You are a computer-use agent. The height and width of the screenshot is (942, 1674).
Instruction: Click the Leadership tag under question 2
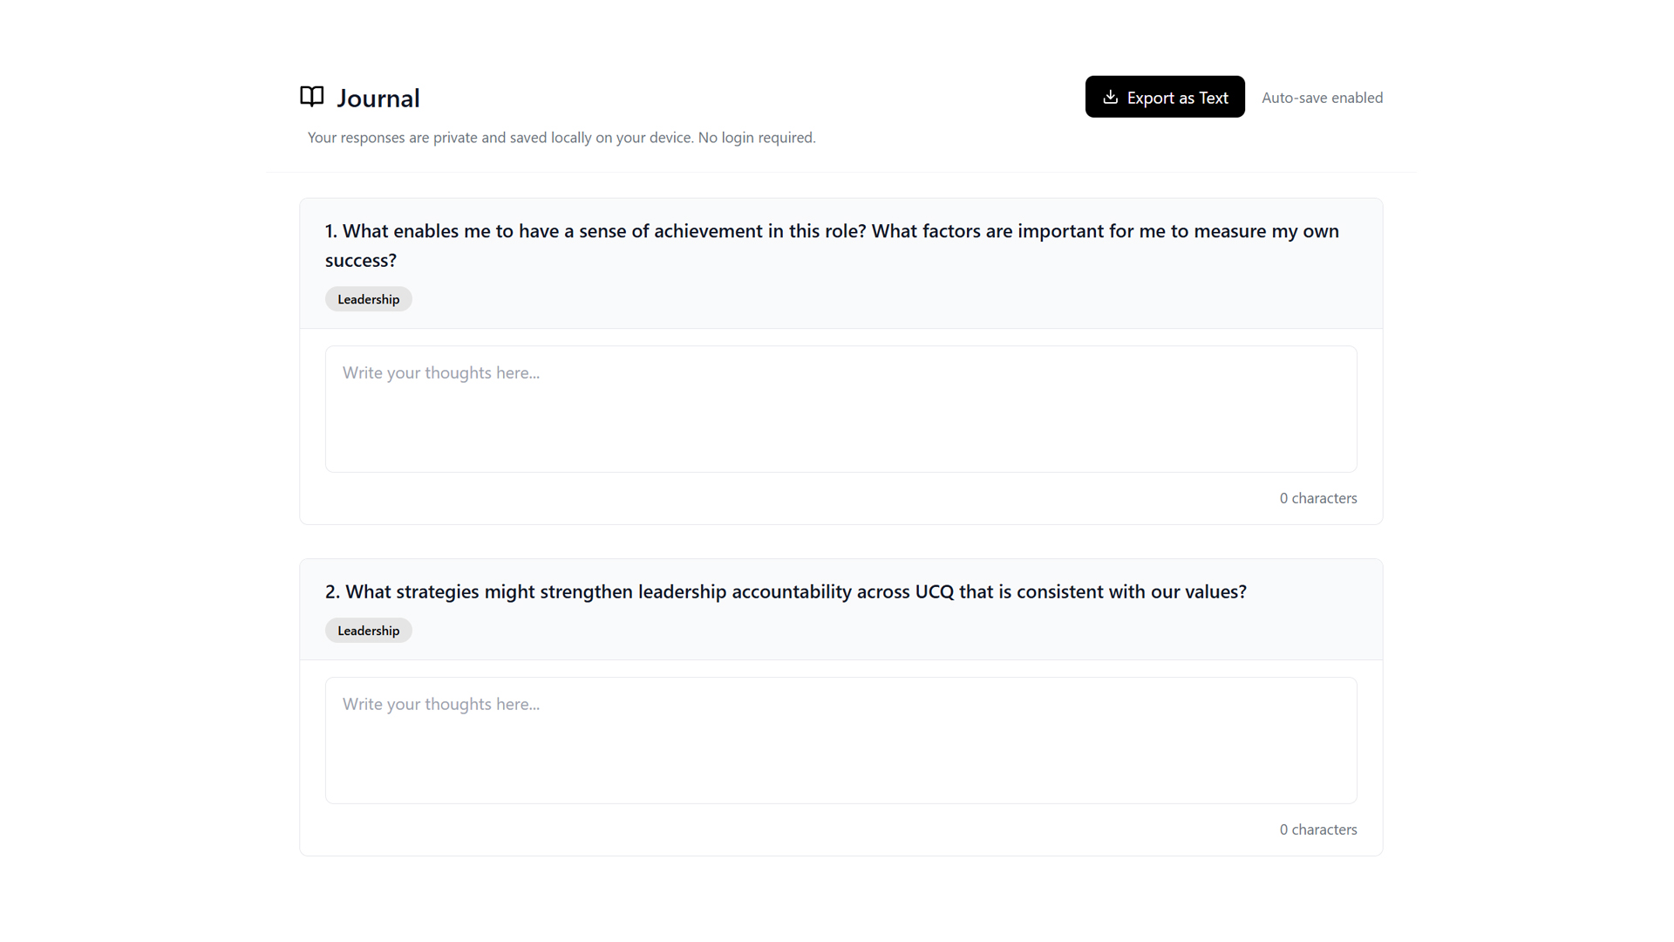pyautogui.click(x=368, y=631)
